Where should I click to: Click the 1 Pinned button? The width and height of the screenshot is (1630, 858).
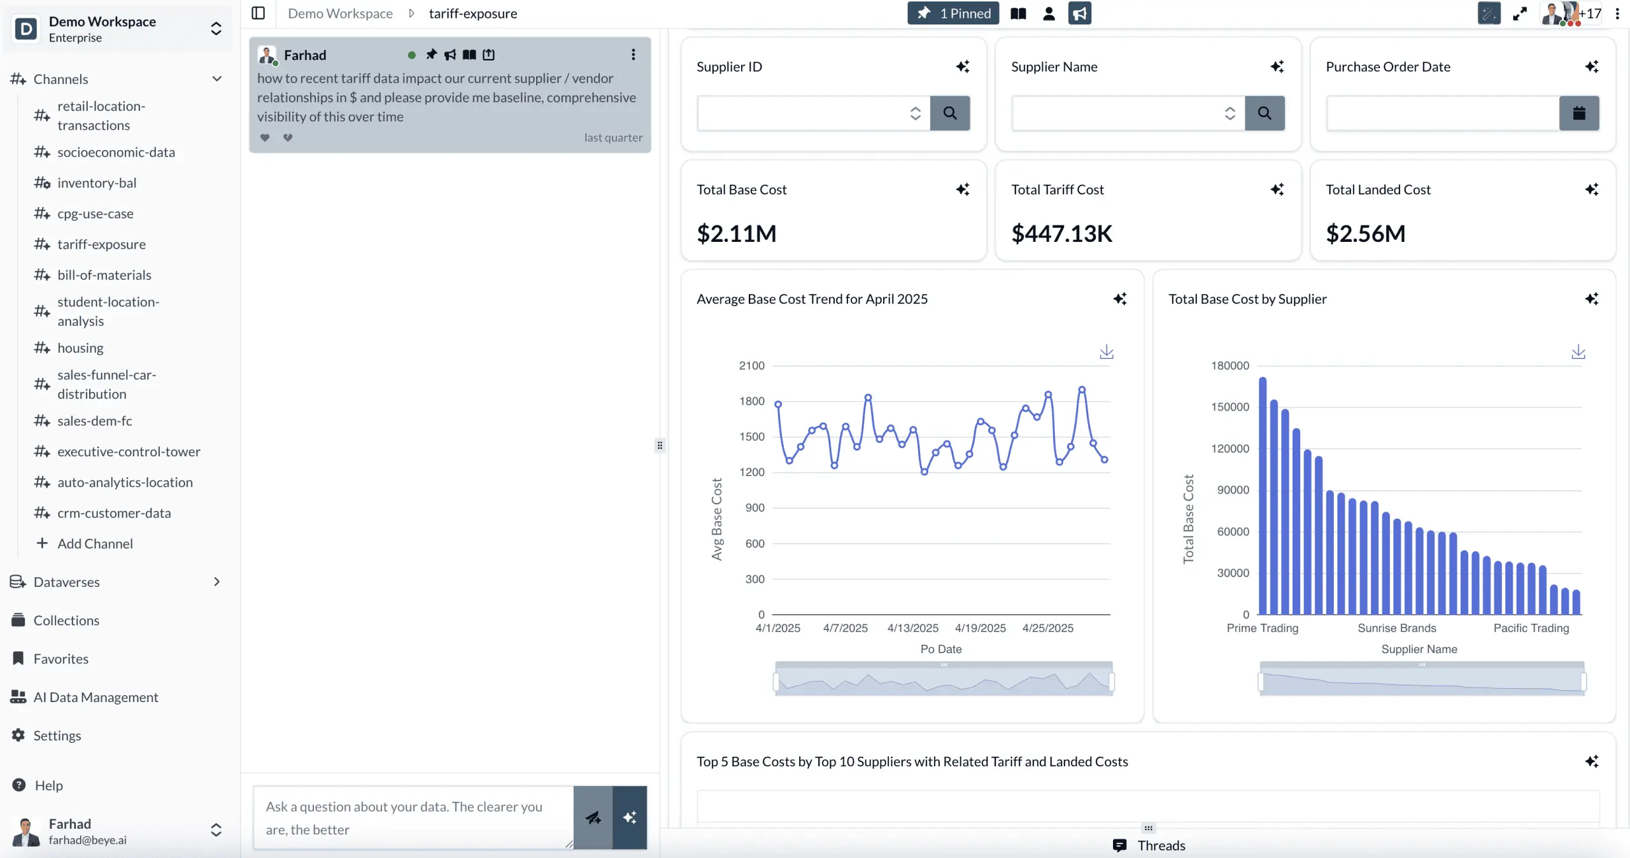pos(953,13)
